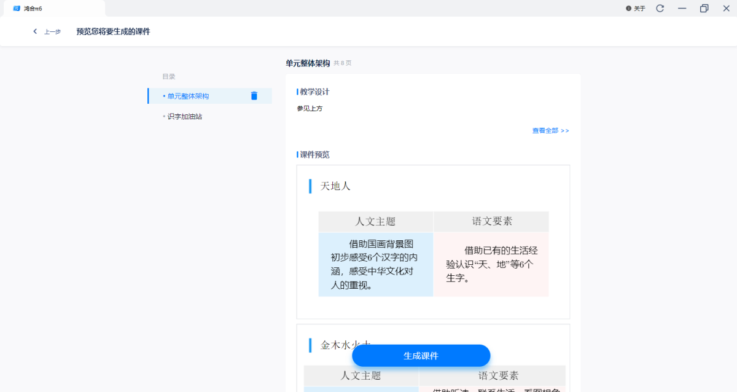Minimize the 鸿合π6 window
Viewport: 737px width, 392px height.
pyautogui.click(x=682, y=9)
